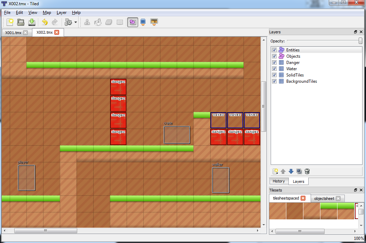Close the X001.tmx tab
This screenshot has height=243, width=366.
coord(25,33)
